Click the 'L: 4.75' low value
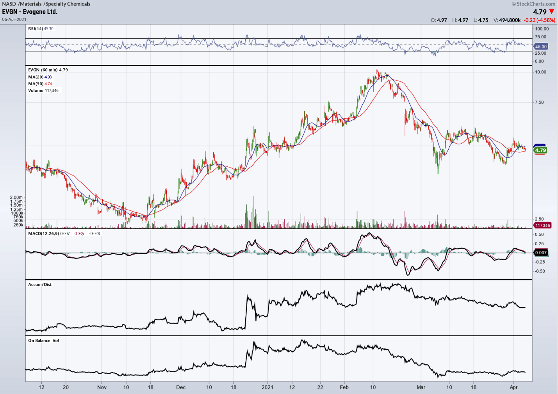The width and height of the screenshot is (558, 394). click(x=481, y=20)
